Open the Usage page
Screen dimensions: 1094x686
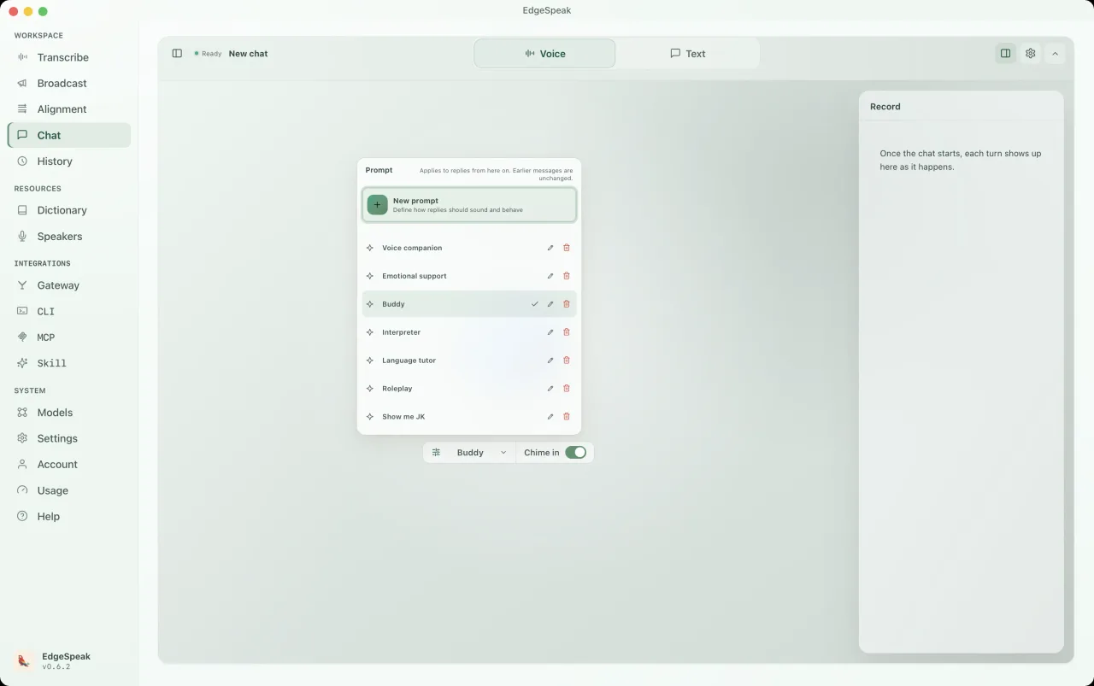(69, 490)
